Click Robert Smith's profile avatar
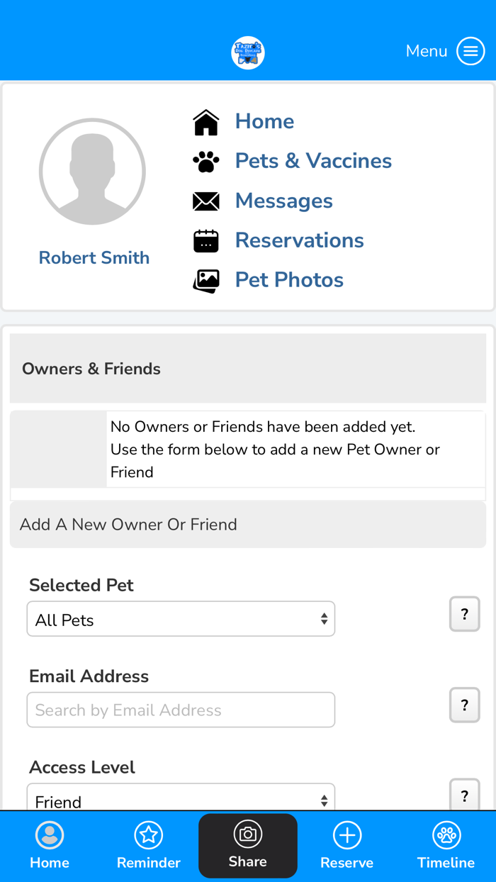496x882 pixels. click(x=93, y=172)
